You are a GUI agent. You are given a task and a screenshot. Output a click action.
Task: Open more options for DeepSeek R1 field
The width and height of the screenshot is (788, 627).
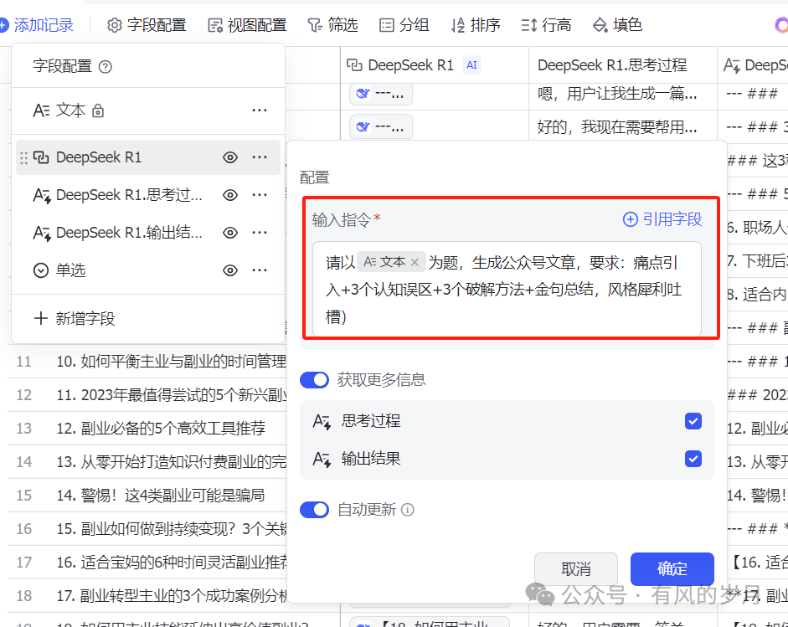pos(260,157)
